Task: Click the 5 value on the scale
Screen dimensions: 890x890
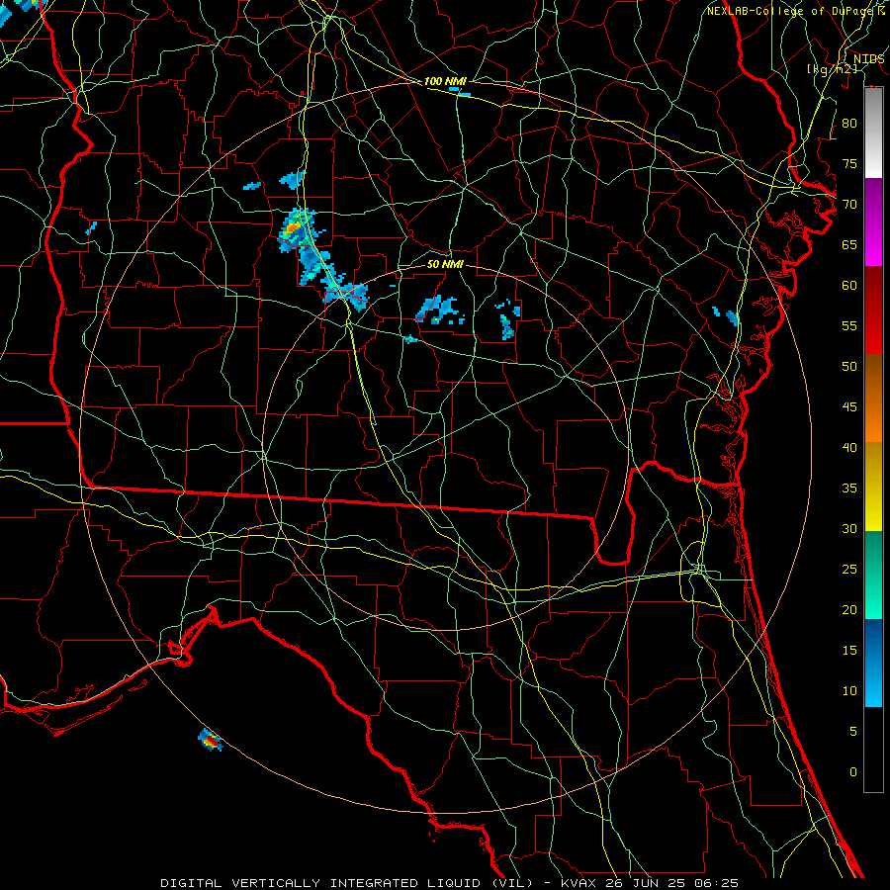Action: [x=853, y=732]
